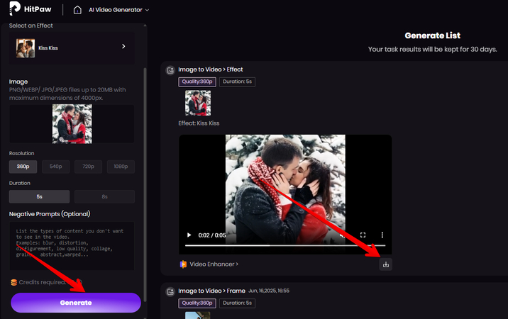Image resolution: width=508 pixels, height=319 pixels.
Task: Enter fullscreen on the video player
Action: (363, 235)
